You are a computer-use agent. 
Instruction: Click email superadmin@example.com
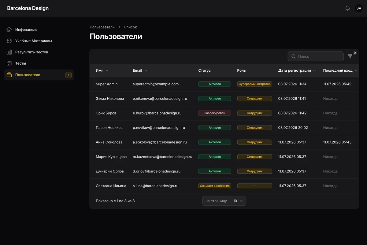[156, 84]
